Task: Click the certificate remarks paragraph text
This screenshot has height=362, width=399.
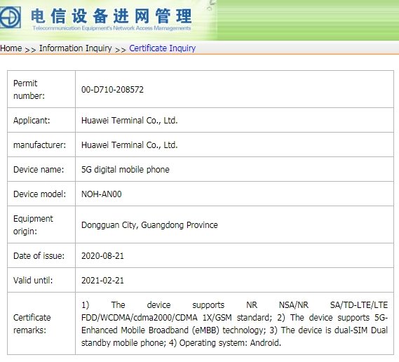Action: (x=234, y=324)
